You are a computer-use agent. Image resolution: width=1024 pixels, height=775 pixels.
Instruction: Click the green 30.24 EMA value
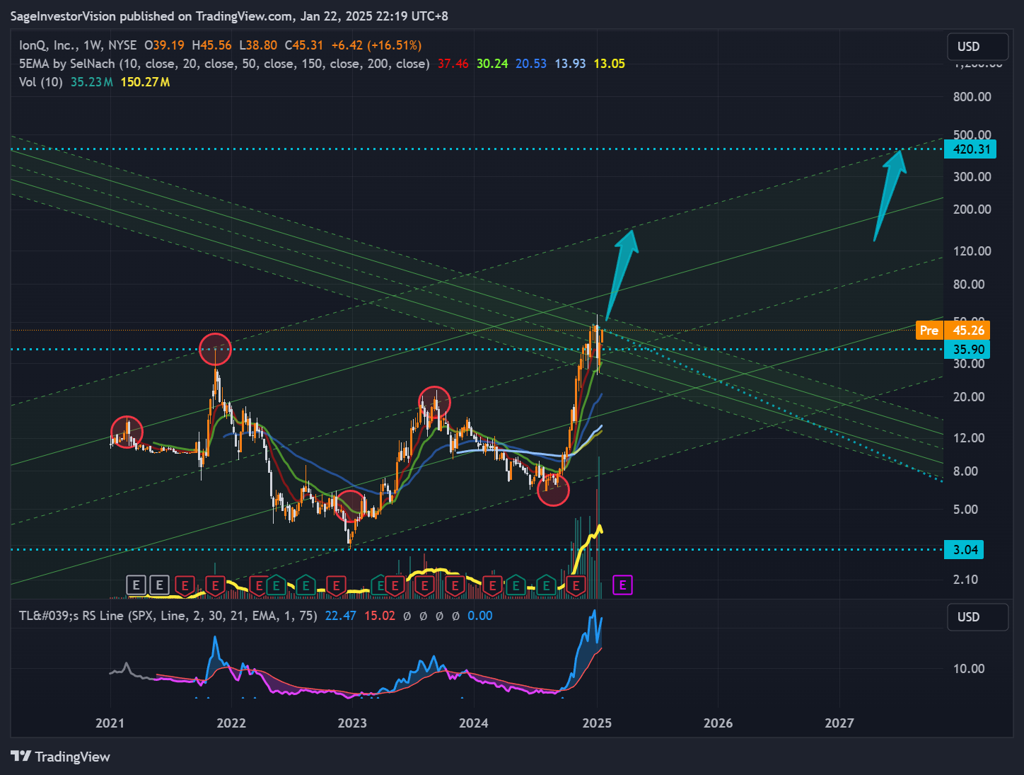[492, 64]
